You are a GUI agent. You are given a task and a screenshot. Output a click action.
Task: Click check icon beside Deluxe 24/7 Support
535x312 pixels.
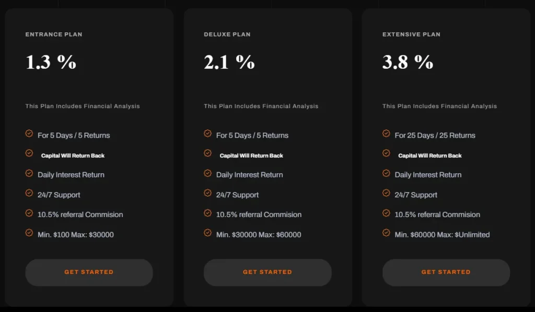(x=208, y=193)
